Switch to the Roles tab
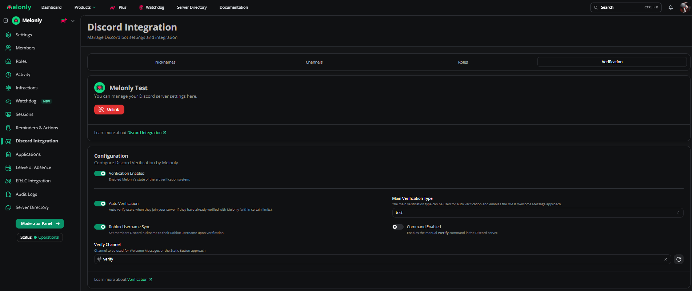 pos(463,62)
